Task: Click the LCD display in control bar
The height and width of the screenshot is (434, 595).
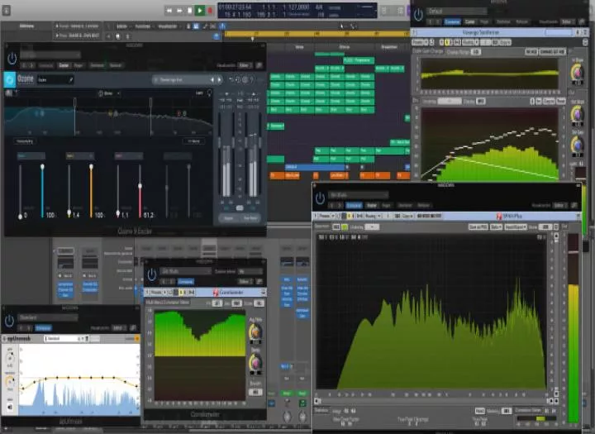Action: 297,11
